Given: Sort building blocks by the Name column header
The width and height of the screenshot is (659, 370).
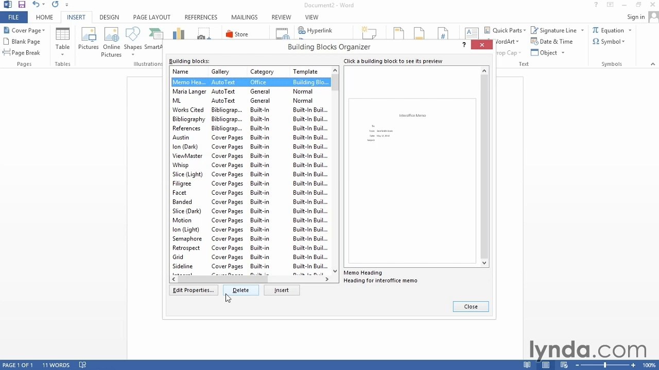Looking at the screenshot, I should pyautogui.click(x=189, y=71).
